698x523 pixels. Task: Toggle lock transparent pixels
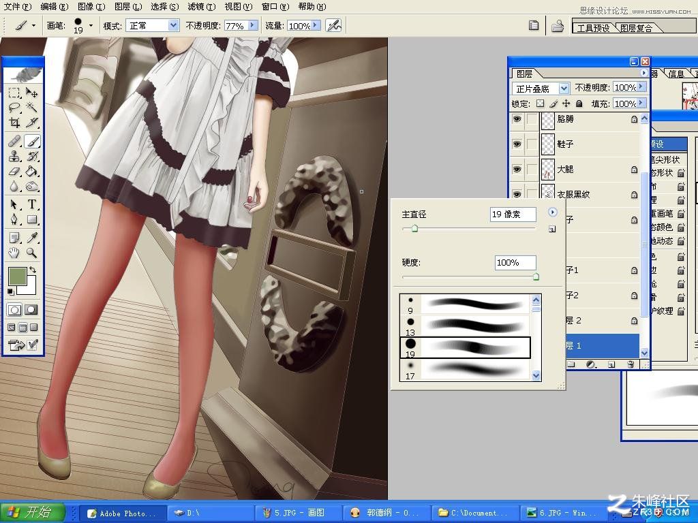tap(540, 104)
